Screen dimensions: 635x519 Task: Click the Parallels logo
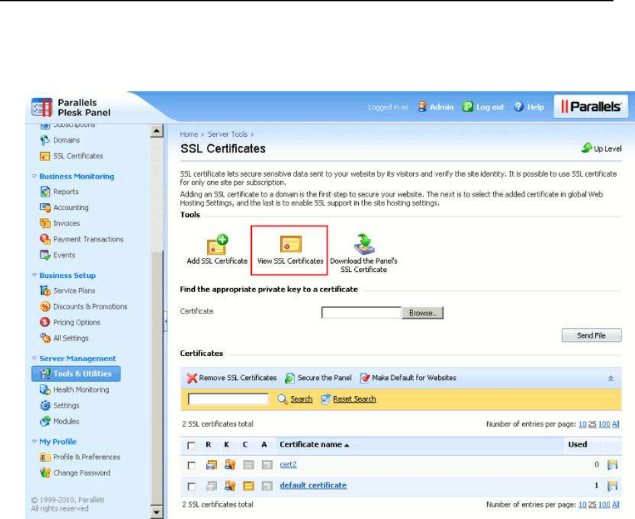point(591,106)
